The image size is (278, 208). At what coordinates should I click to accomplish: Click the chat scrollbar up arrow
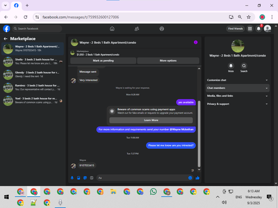pyautogui.click(x=199, y=69)
